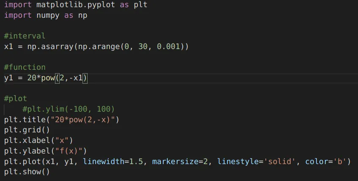Click the '#plot' comment
Image resolution: width=358 pixels, height=181 pixels.
[x=16, y=99]
